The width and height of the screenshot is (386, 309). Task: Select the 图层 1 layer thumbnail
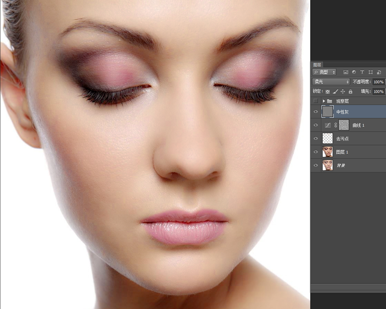coord(328,152)
